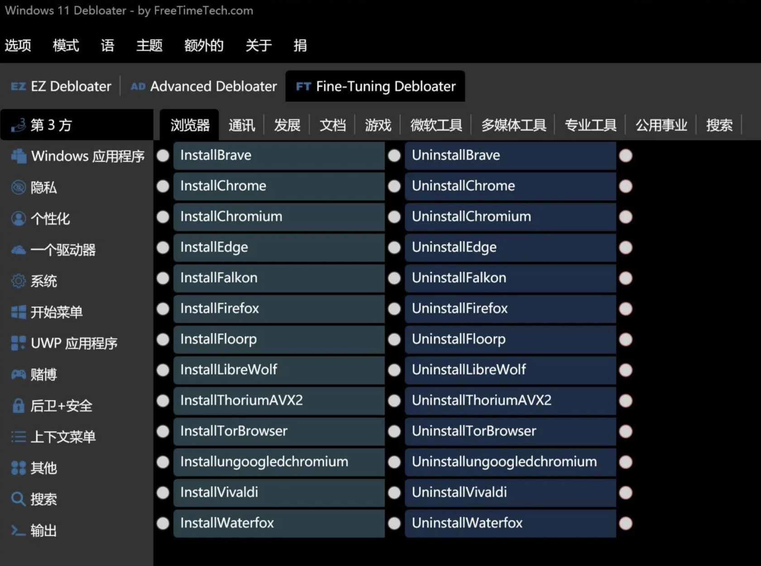
Task: Select radio button before InstallFloorp
Action: coord(163,340)
